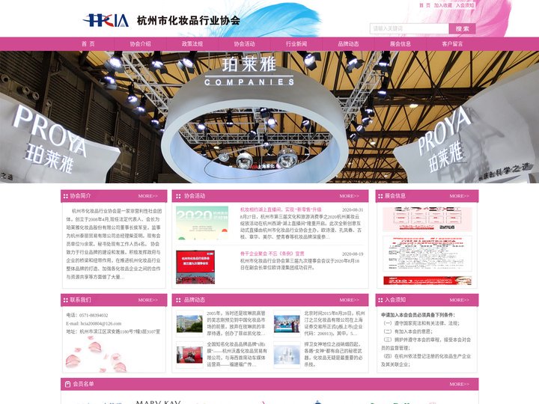The width and height of the screenshot is (539, 404).
Task: Click the 申请加入本会会员 conditions heading
Action: point(418,315)
